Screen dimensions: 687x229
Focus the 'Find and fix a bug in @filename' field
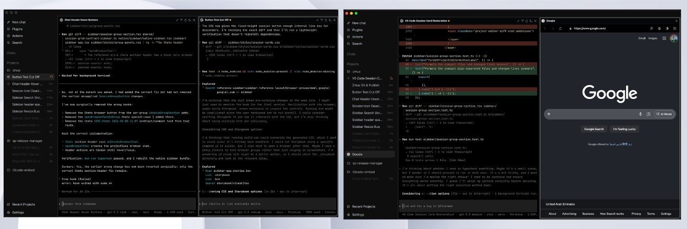tap(469, 206)
